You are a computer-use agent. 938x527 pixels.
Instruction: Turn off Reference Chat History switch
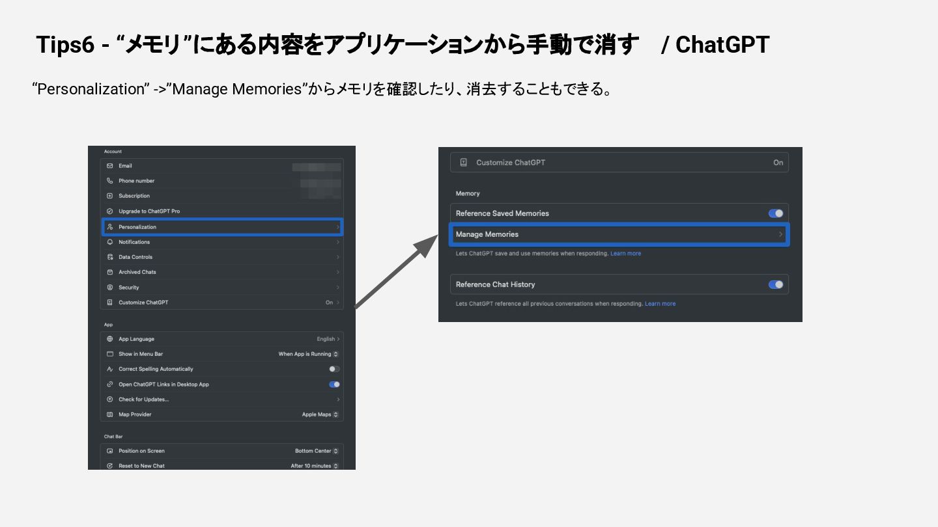click(x=776, y=284)
